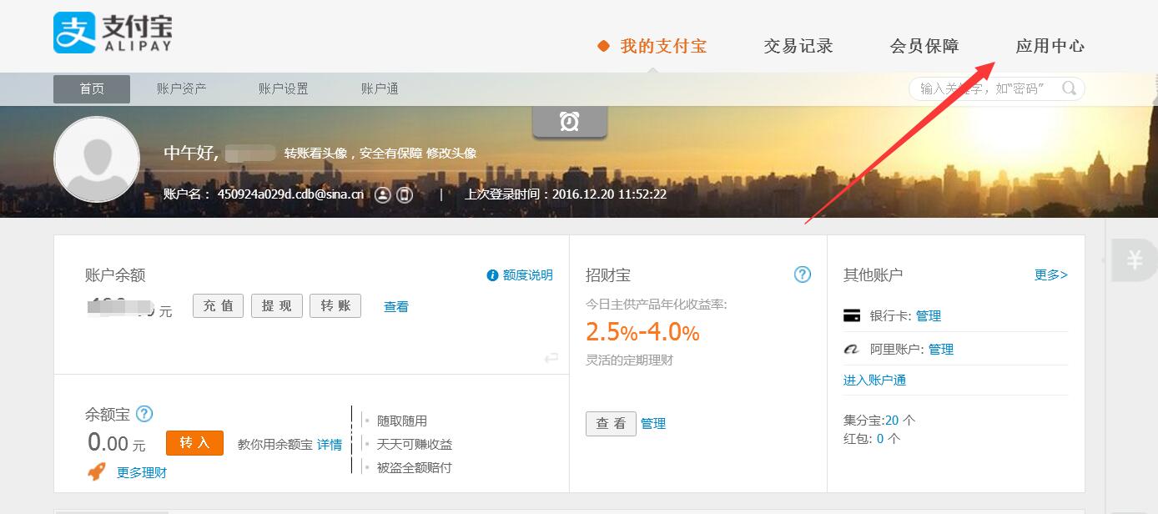The height and width of the screenshot is (514, 1158).
Task: Open the 进入账户通 link
Action: click(x=874, y=380)
